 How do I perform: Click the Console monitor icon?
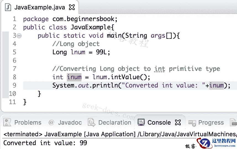pos(141,122)
